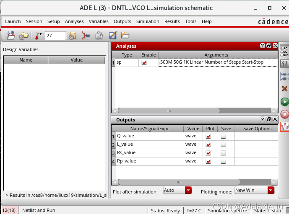Open the Results menu
This screenshot has width=289, height=214.
click(x=172, y=21)
